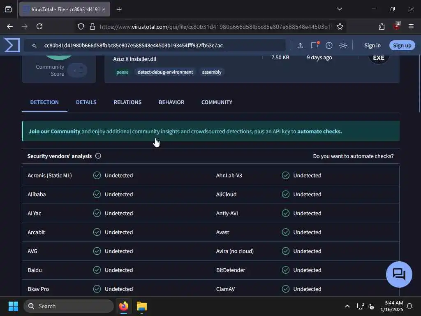Image resolution: width=421 pixels, height=316 pixels.
Task: Open the floating chat bubble button
Action: point(399,274)
